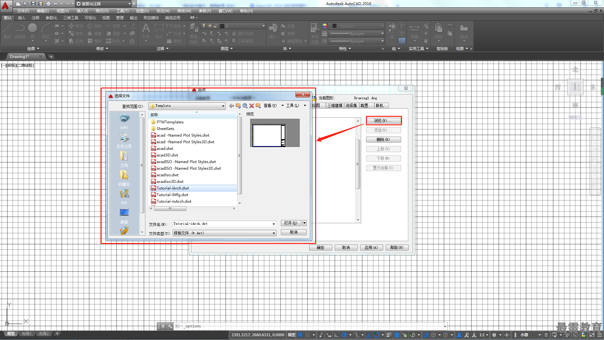Toggle ortho mode in status bar

336,335
